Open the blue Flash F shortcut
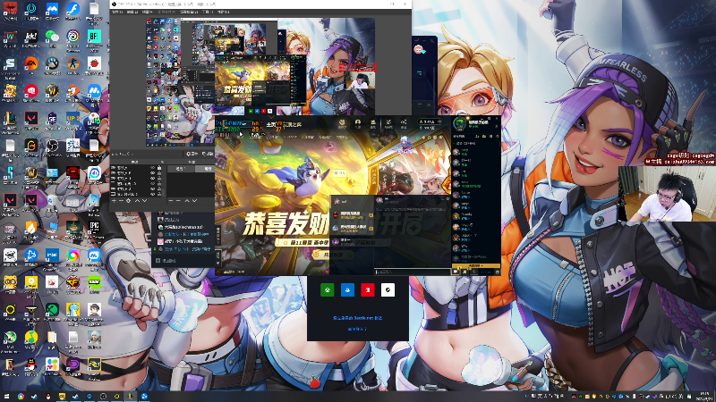This screenshot has width=716, height=402. pos(73,9)
